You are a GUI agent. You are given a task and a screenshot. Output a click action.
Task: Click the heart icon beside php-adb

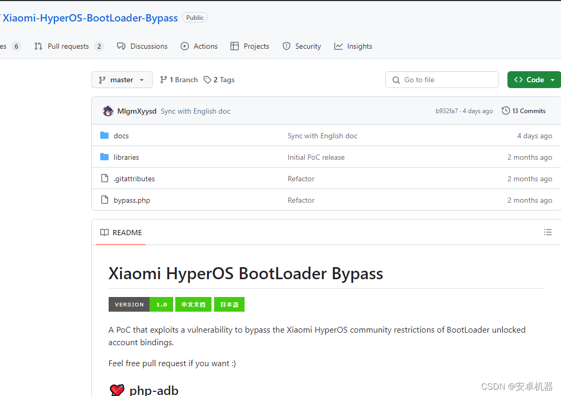pyautogui.click(x=117, y=390)
